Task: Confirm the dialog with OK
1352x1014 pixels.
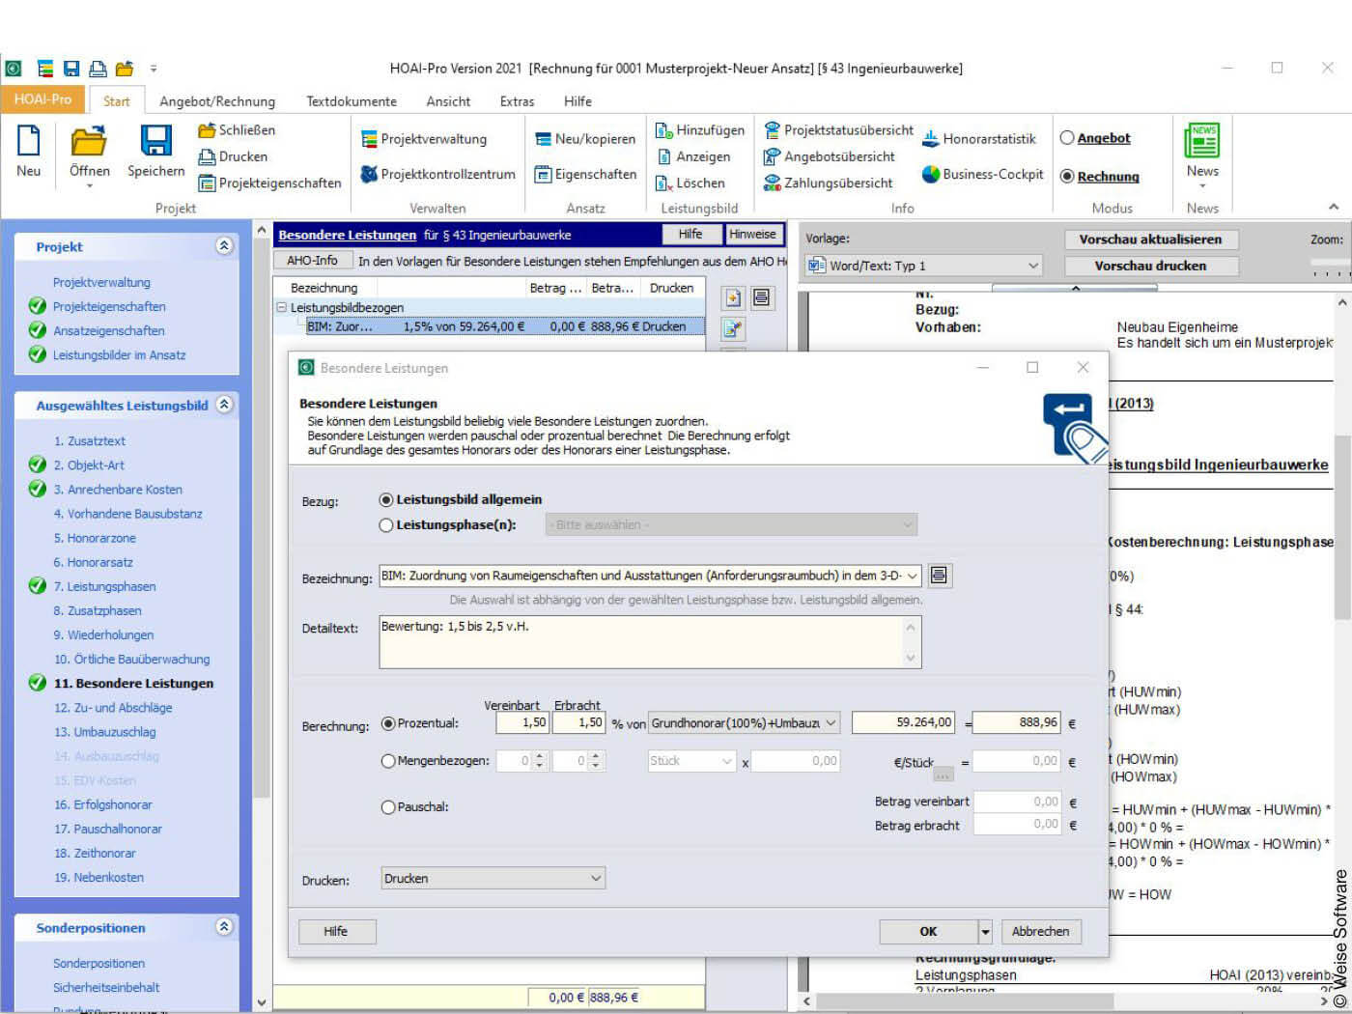Action: coord(927,931)
